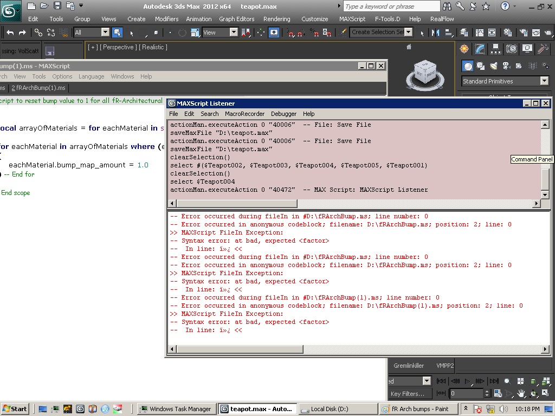This screenshot has height=416, width=555.
Task: Click the Key Filters button
Action: (409, 393)
